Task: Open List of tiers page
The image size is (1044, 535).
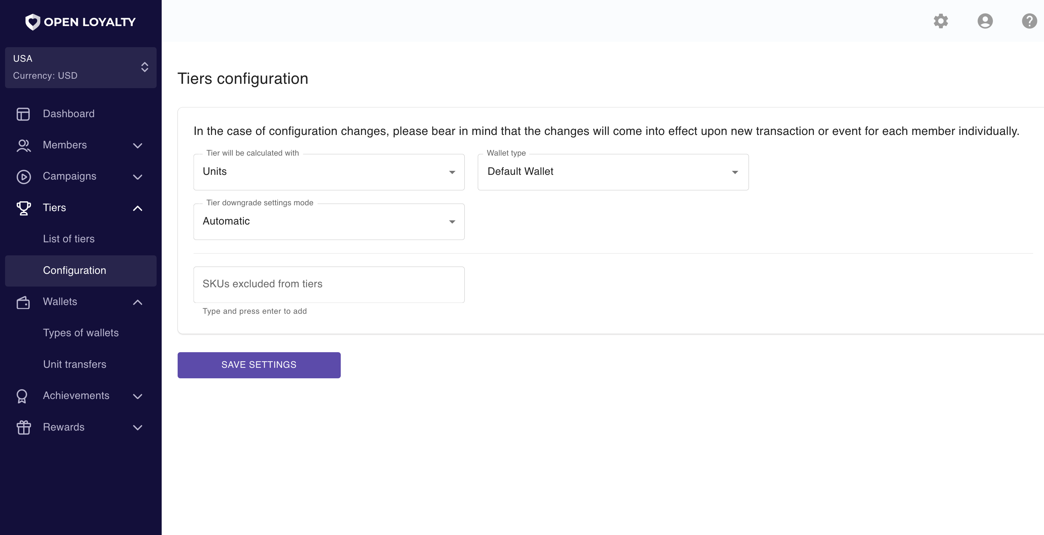Action: click(69, 239)
